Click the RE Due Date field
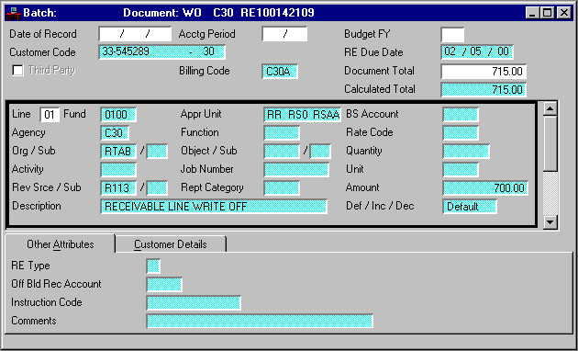 477,52
